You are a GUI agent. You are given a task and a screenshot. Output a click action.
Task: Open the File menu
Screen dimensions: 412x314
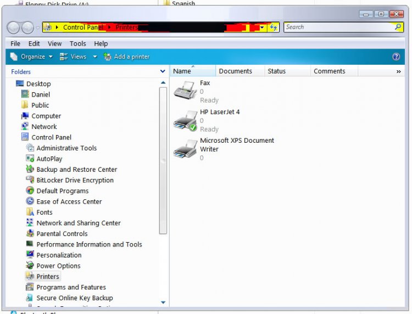(x=15, y=43)
